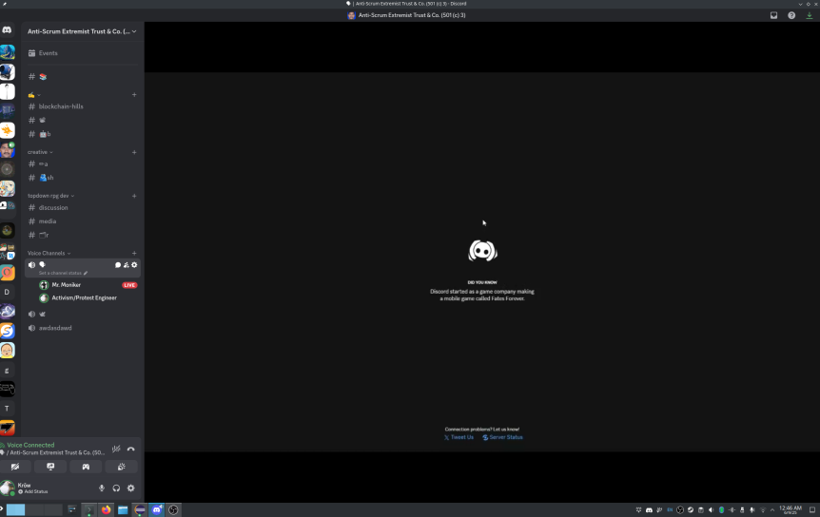This screenshot has height=517, width=820.
Task: Select Activism/Protest Engineer voice participant
Action: click(85, 298)
